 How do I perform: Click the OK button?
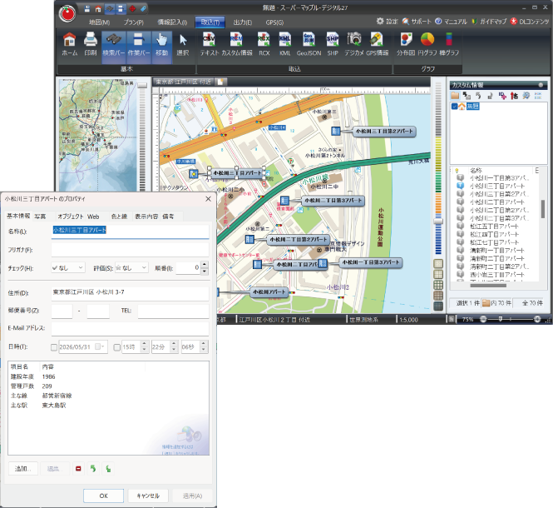[x=103, y=496]
